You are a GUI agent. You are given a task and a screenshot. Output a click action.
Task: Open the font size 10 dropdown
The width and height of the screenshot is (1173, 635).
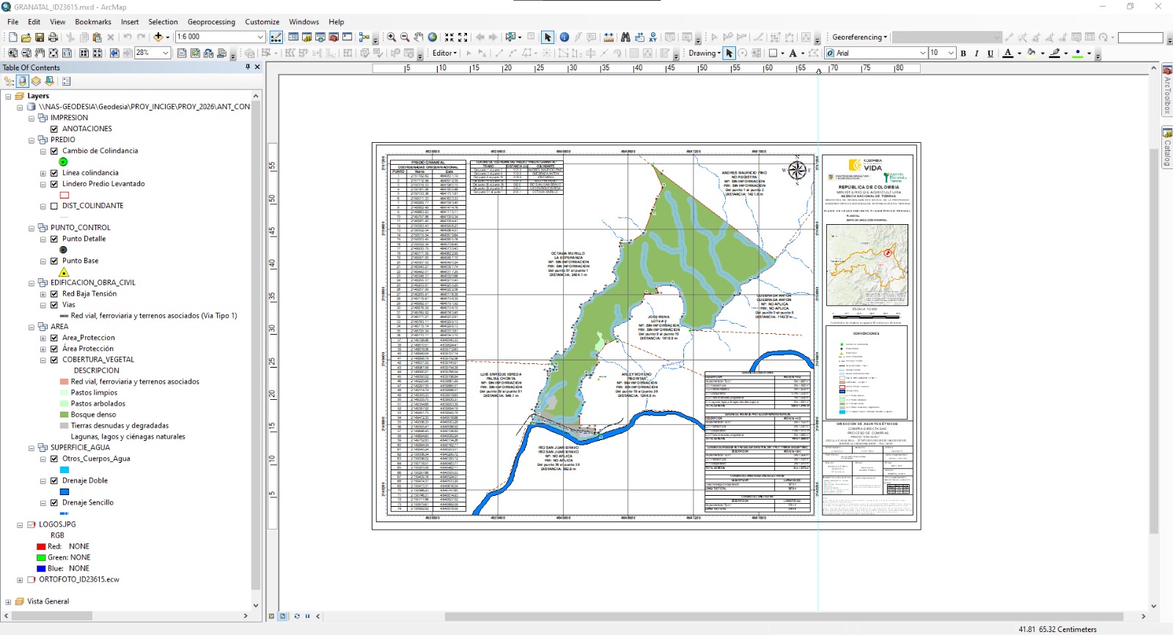coord(950,53)
